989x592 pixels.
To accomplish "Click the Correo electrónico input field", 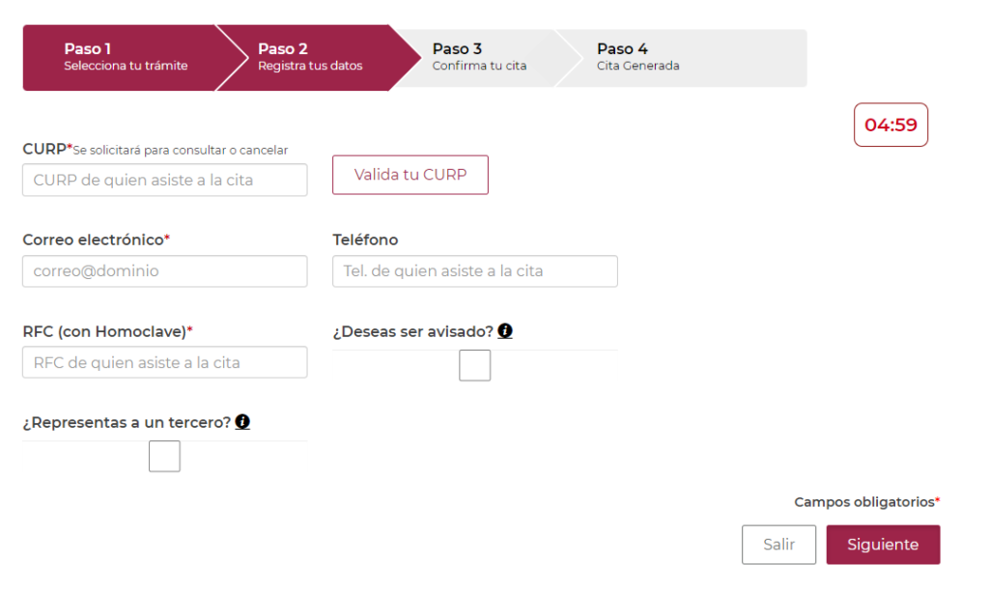I will pyautogui.click(x=164, y=271).
